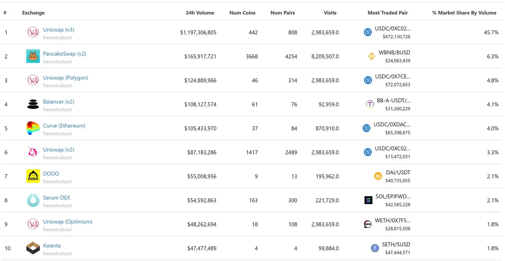Sort by the Num Coins column header
The height and width of the screenshot is (261, 505).
coord(242,13)
